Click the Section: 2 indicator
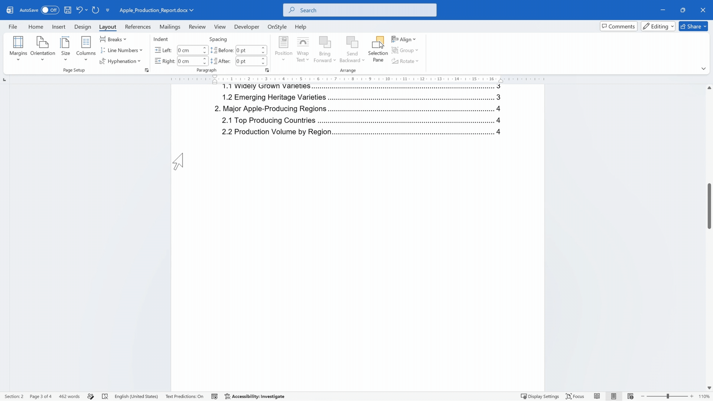Screen dimensions: 713x401 pos(14,396)
